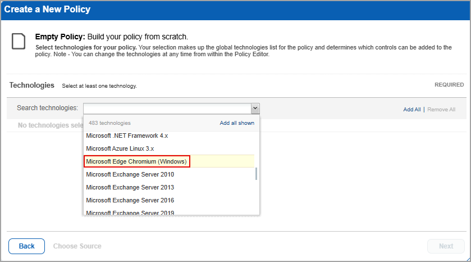Focus the Search technologies input field

pos(167,109)
